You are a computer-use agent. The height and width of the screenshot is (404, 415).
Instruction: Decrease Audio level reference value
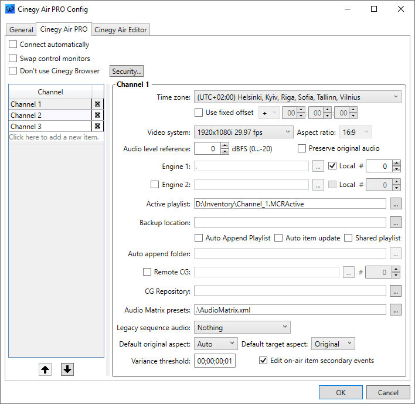coord(224,151)
